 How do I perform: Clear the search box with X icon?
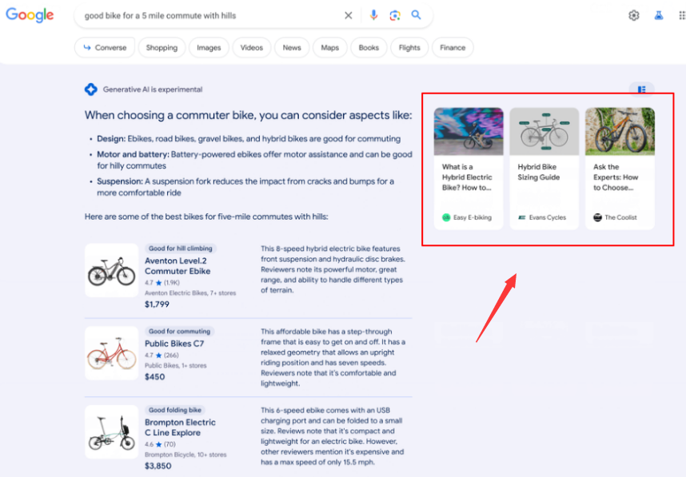point(349,15)
